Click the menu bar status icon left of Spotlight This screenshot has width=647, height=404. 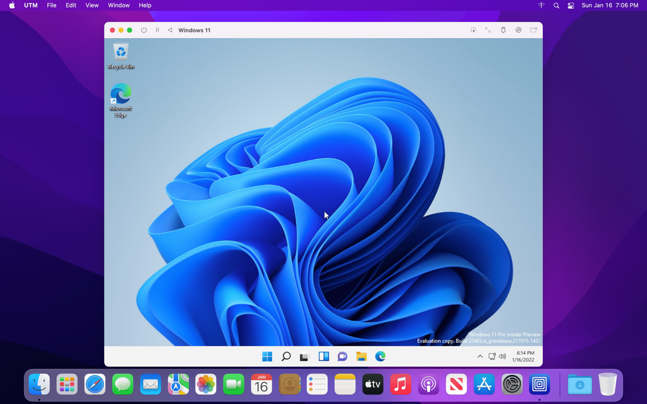click(541, 6)
